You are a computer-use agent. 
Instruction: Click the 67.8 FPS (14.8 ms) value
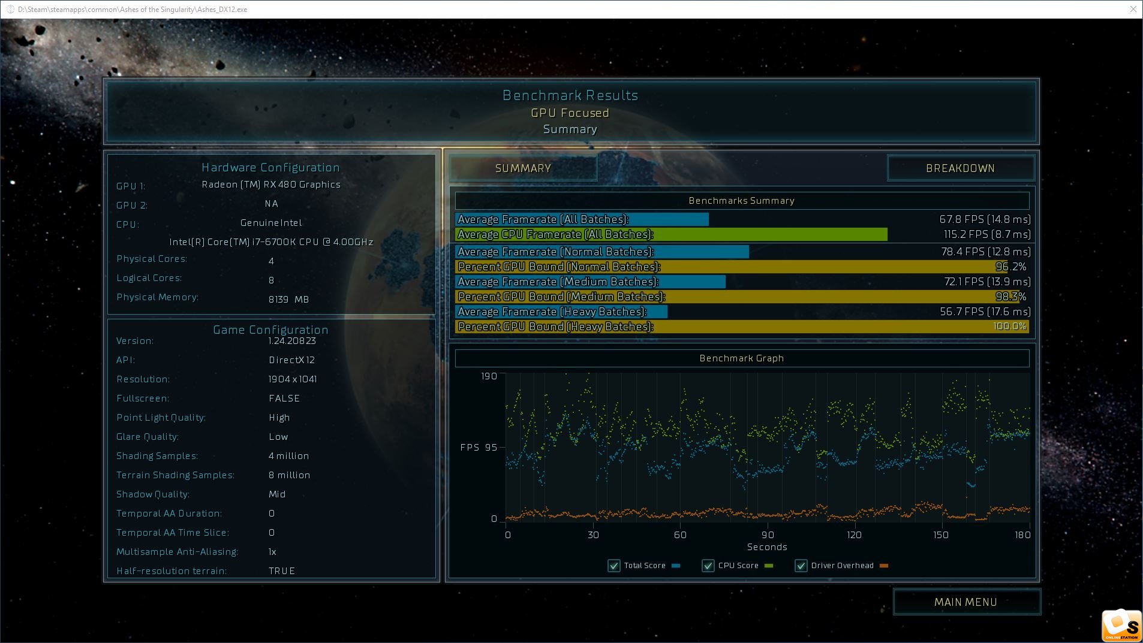point(985,219)
